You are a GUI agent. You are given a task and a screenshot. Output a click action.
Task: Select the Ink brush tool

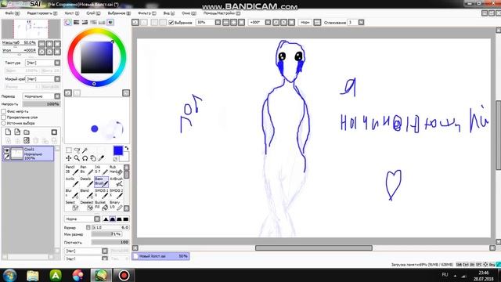tap(101, 170)
